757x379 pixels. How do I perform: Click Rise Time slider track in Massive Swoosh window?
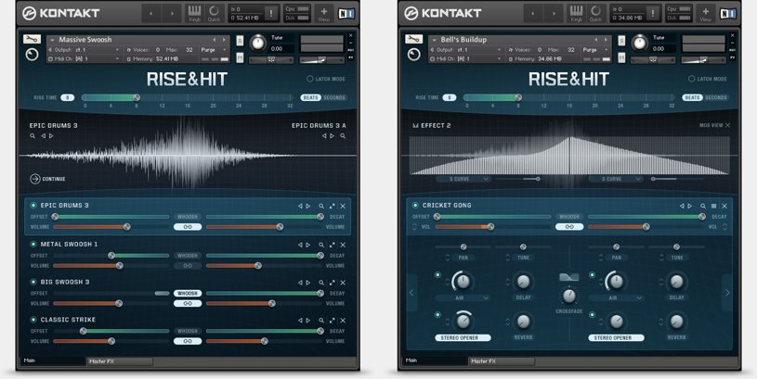188,97
